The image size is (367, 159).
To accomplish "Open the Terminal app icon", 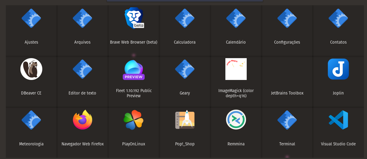I will [x=287, y=120].
